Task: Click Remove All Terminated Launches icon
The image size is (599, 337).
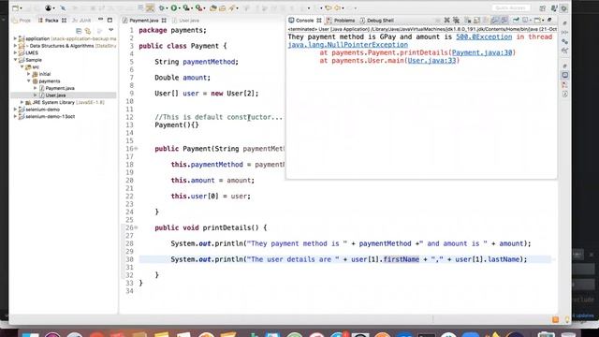Action: tap(456, 20)
